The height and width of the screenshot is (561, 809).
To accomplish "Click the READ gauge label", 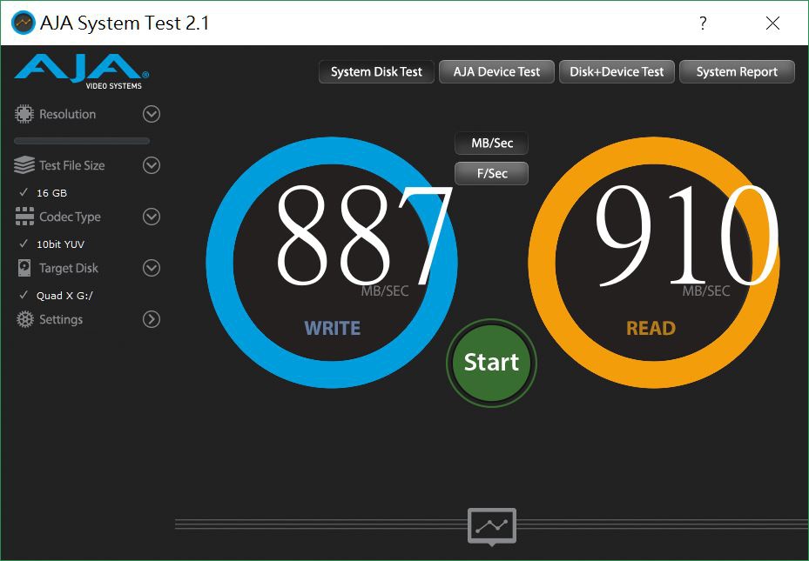I will pyautogui.click(x=651, y=328).
